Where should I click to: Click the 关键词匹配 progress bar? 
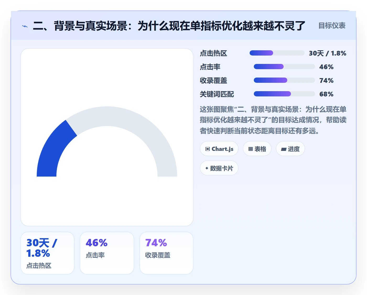click(x=284, y=94)
